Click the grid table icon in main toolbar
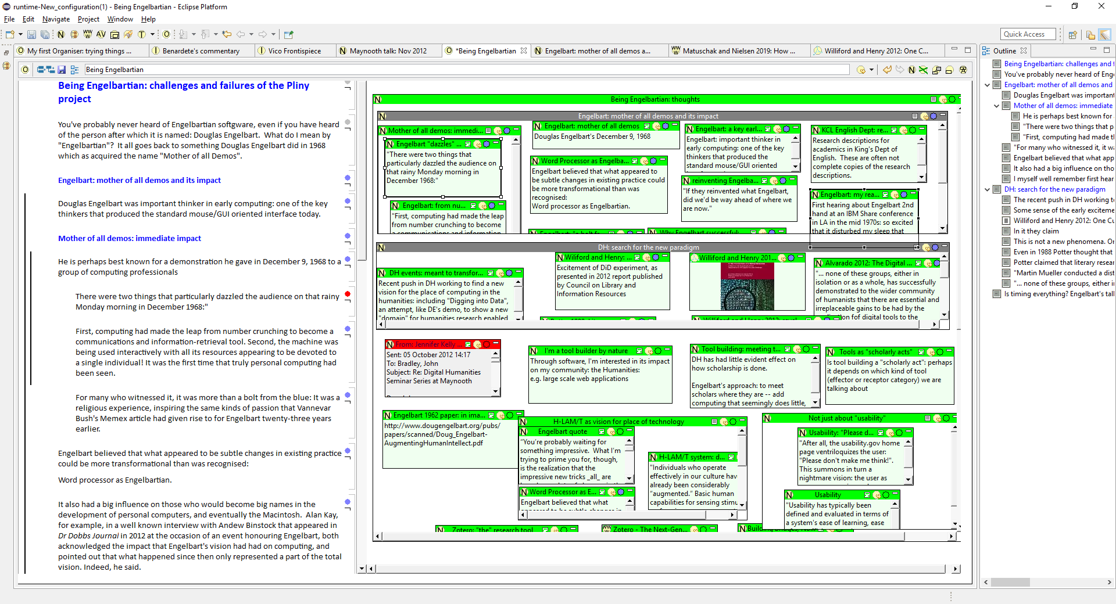This screenshot has height=604, width=1116. click(74, 35)
